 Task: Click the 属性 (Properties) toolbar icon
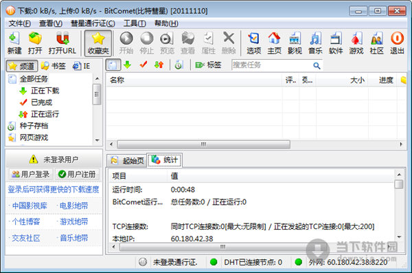208,43
